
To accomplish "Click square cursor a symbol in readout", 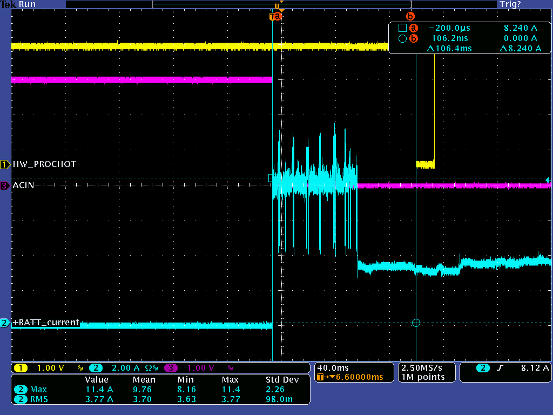I will tap(402, 28).
